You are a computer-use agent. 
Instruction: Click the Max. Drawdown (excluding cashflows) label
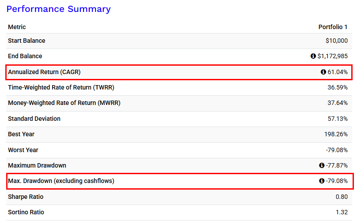click(x=61, y=181)
